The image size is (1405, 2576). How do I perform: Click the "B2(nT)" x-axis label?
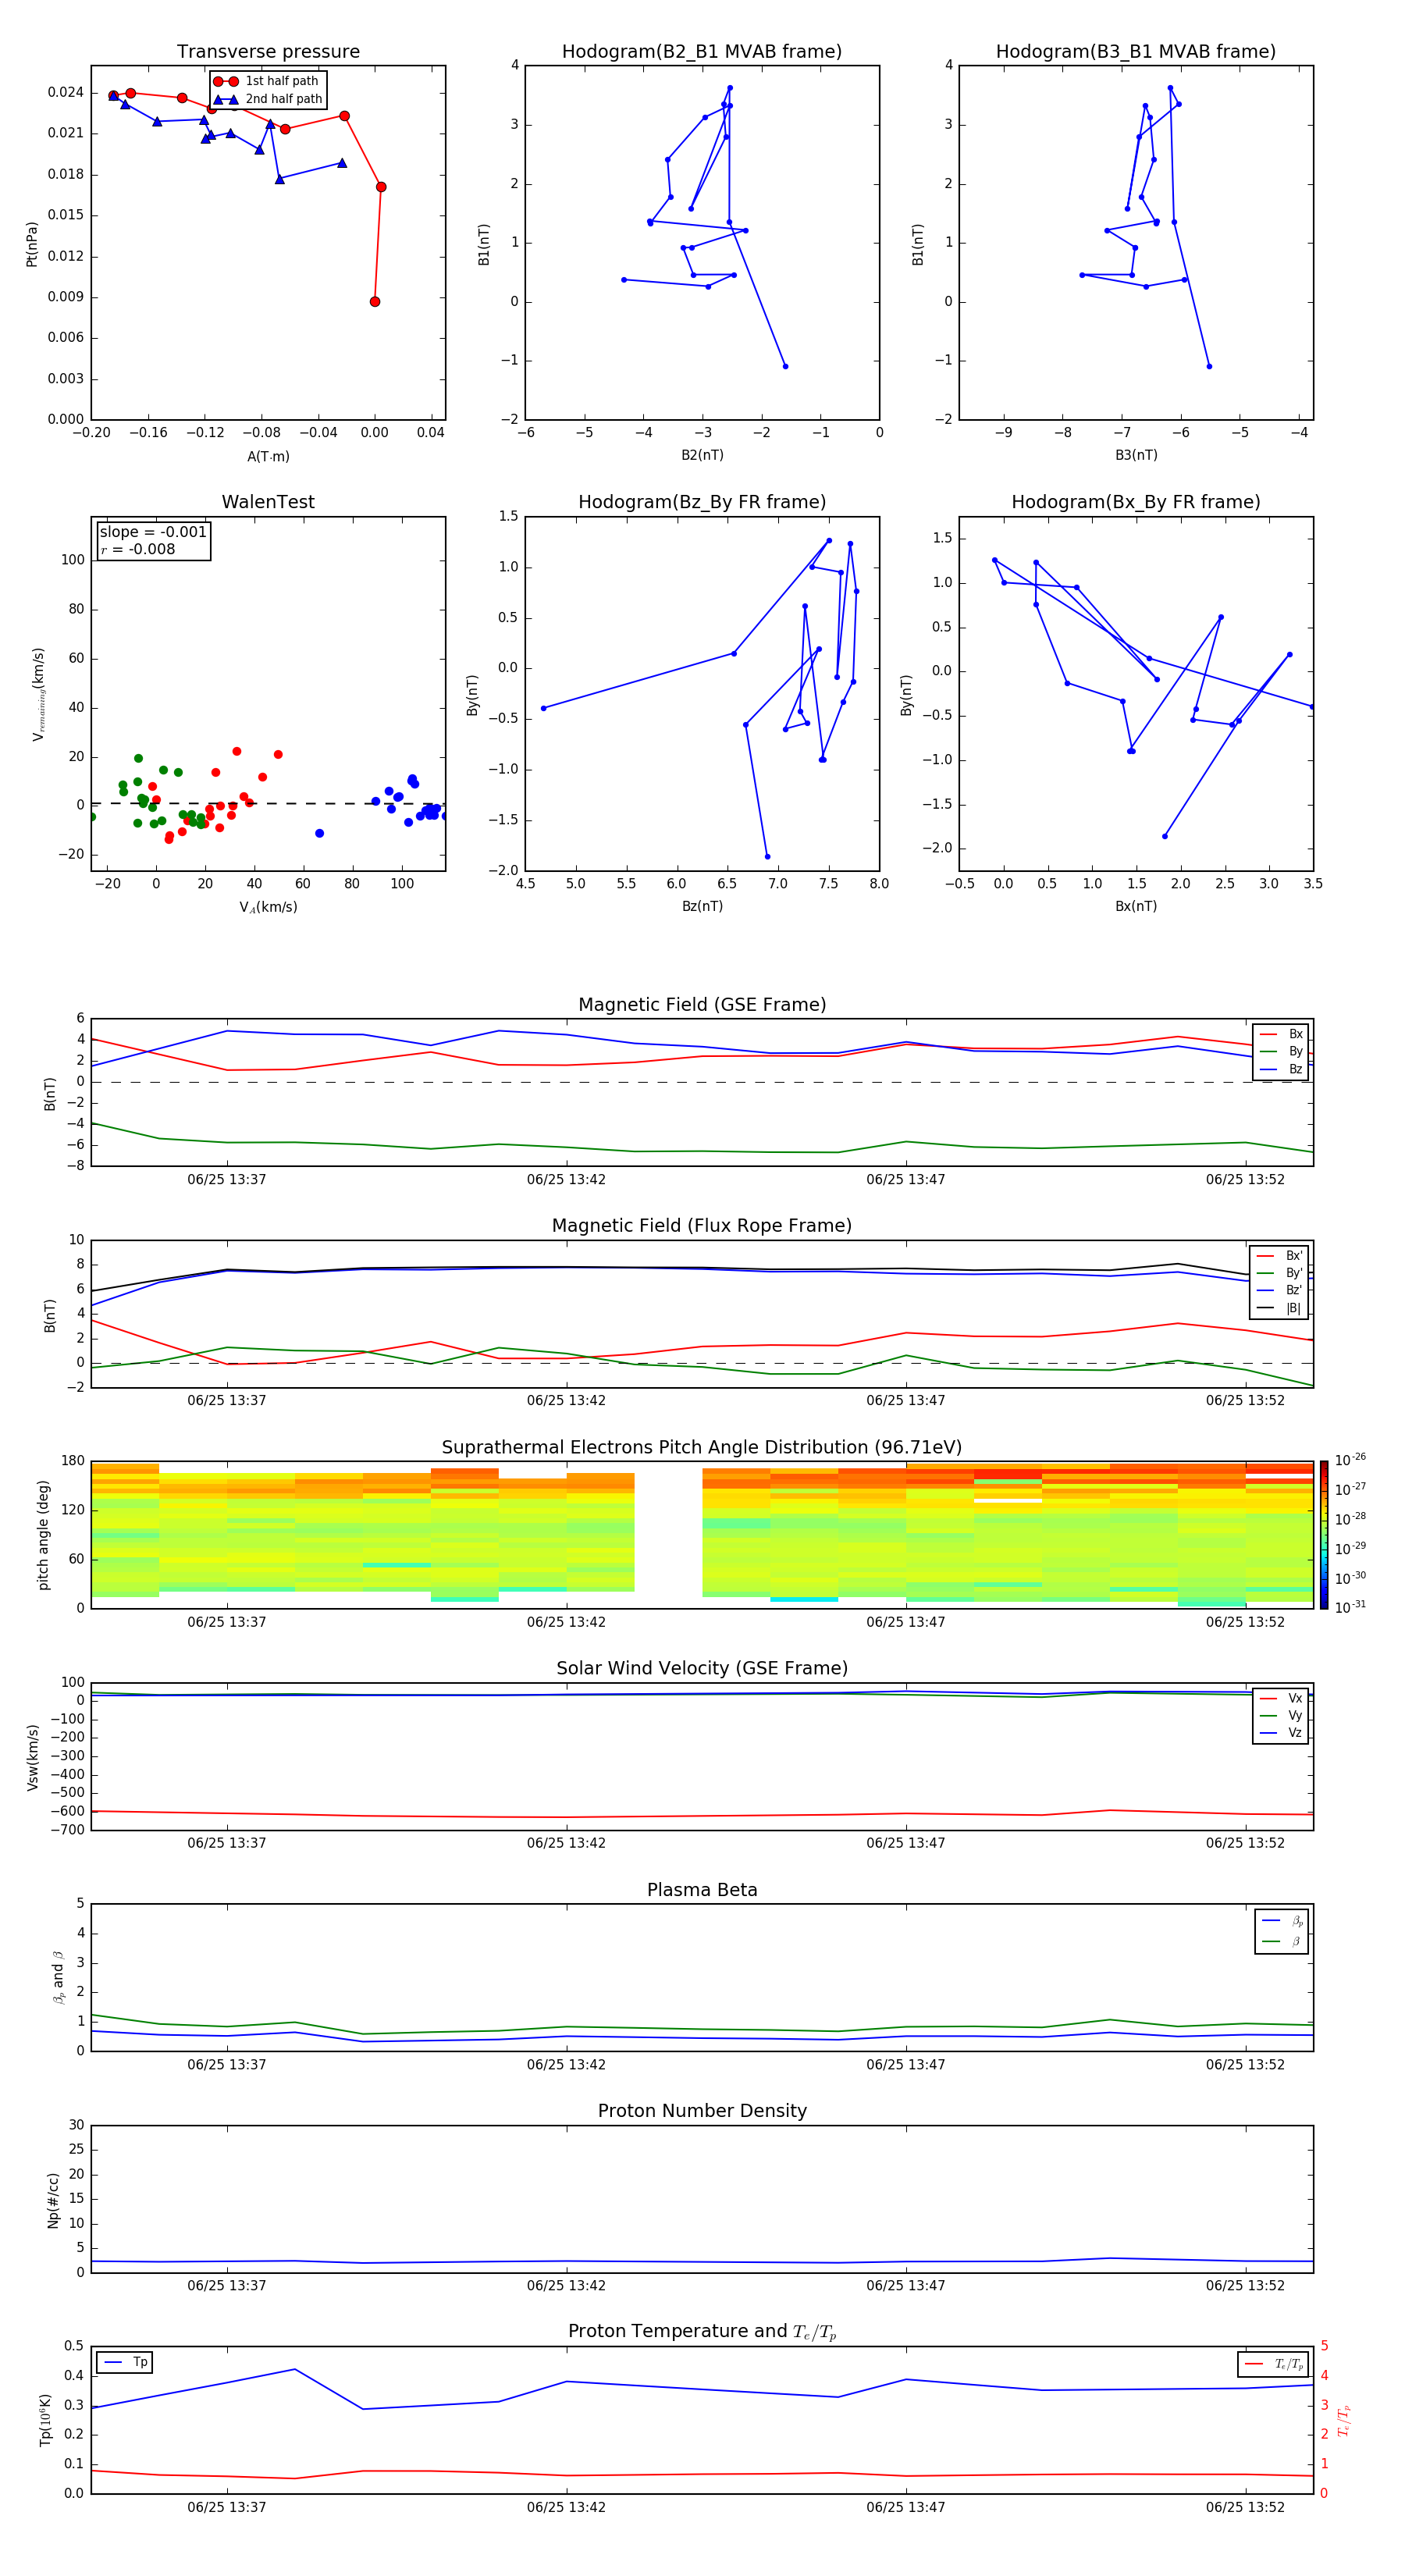pyautogui.click(x=702, y=455)
